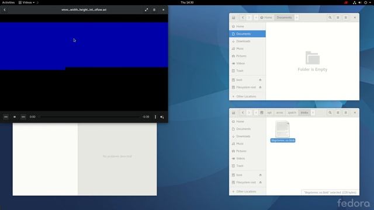Image resolution: width=374 pixels, height=210 pixels.
Task: Open Documents in the lower Files sidebar
Action: (247, 129)
